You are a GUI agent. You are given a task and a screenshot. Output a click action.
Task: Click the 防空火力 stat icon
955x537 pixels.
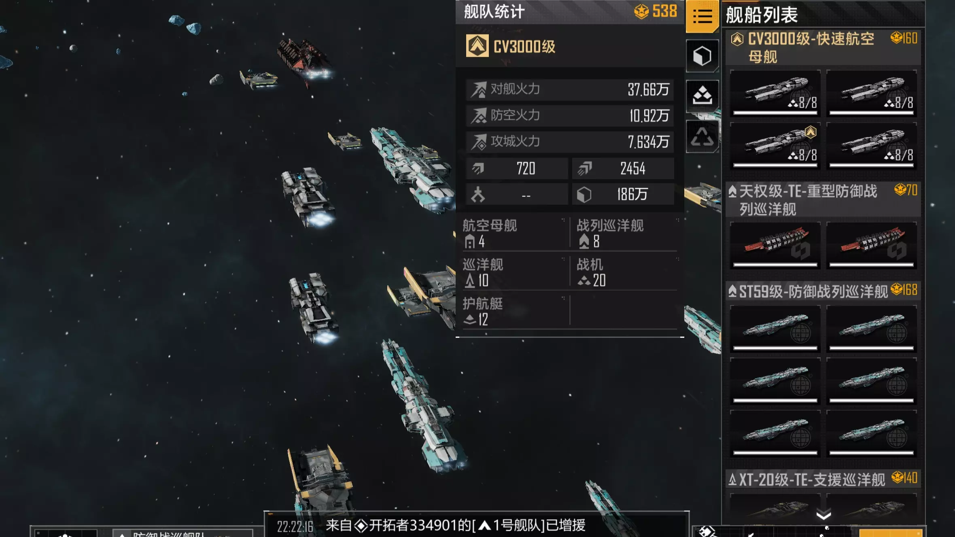(479, 116)
